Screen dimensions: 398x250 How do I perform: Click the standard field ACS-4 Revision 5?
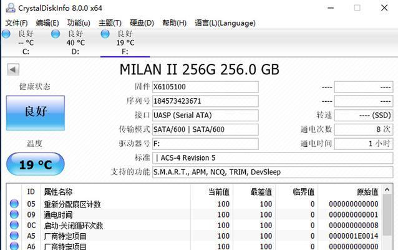[273, 158]
